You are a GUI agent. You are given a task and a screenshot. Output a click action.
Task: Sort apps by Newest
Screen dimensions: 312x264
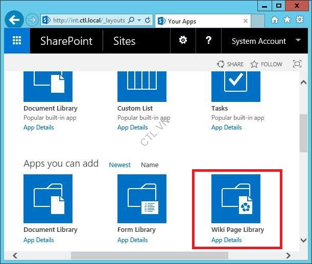click(119, 165)
